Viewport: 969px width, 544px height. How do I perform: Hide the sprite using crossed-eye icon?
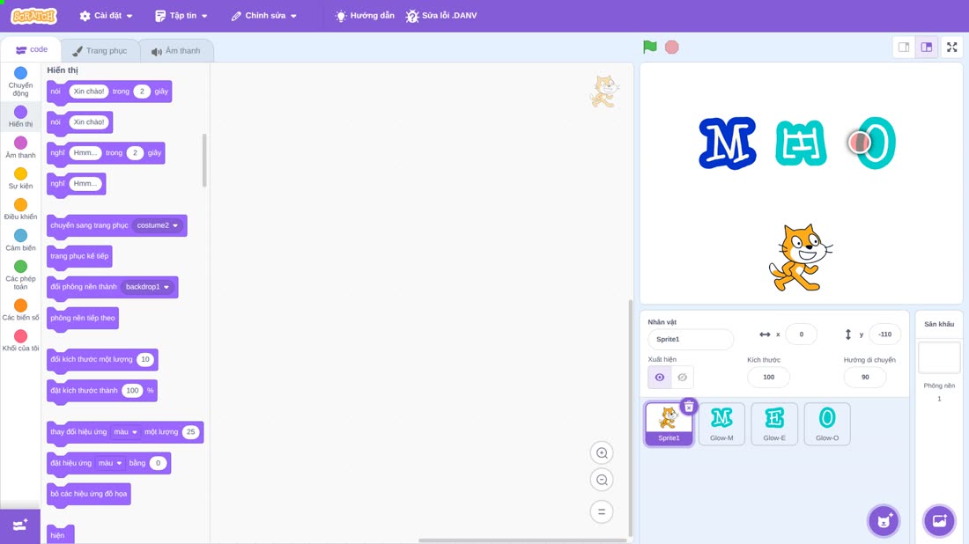(682, 378)
